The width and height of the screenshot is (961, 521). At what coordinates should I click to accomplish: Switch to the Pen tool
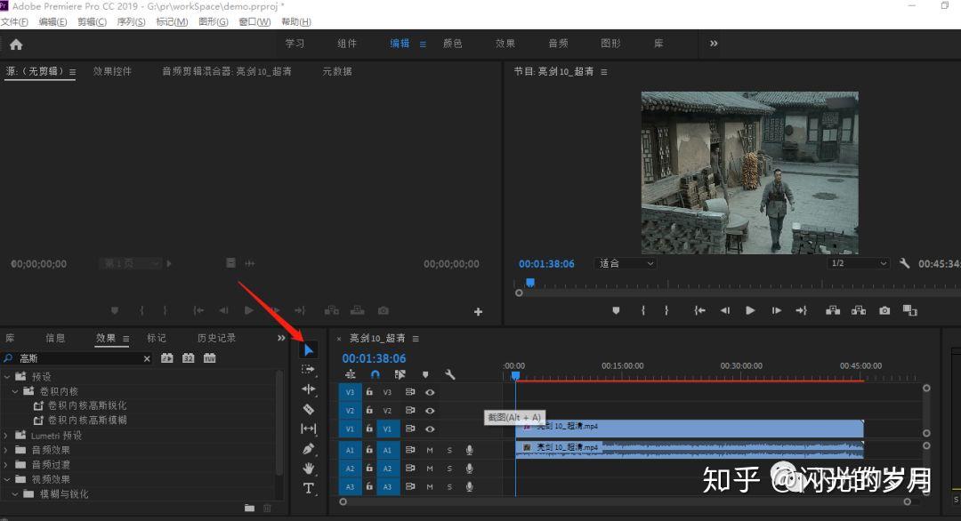point(308,449)
